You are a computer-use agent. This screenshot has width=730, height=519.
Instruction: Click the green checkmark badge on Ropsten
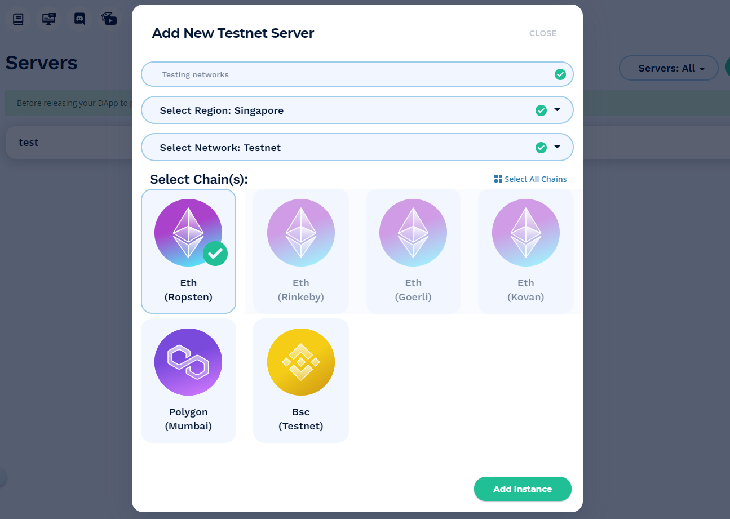point(215,253)
